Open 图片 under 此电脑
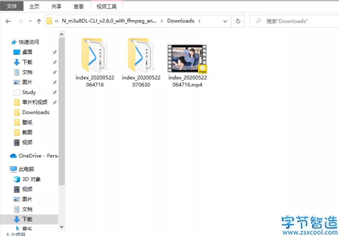This screenshot has height=236, width=339. tap(27, 199)
